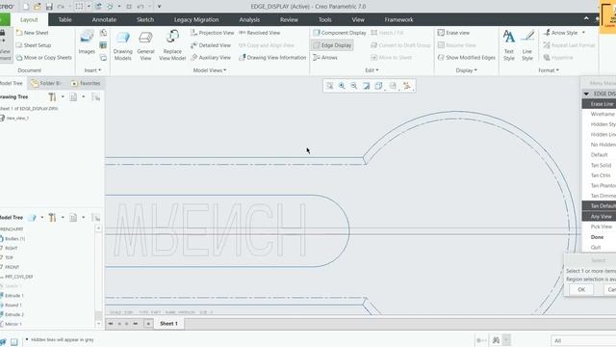The image size is (616, 347).
Task: Expand the Format group dropdown
Action: pos(549,70)
